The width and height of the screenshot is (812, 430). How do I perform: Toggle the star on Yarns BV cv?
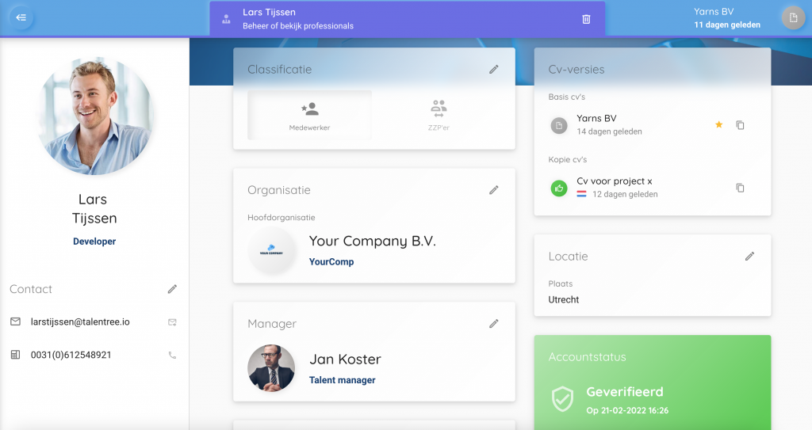(x=718, y=125)
